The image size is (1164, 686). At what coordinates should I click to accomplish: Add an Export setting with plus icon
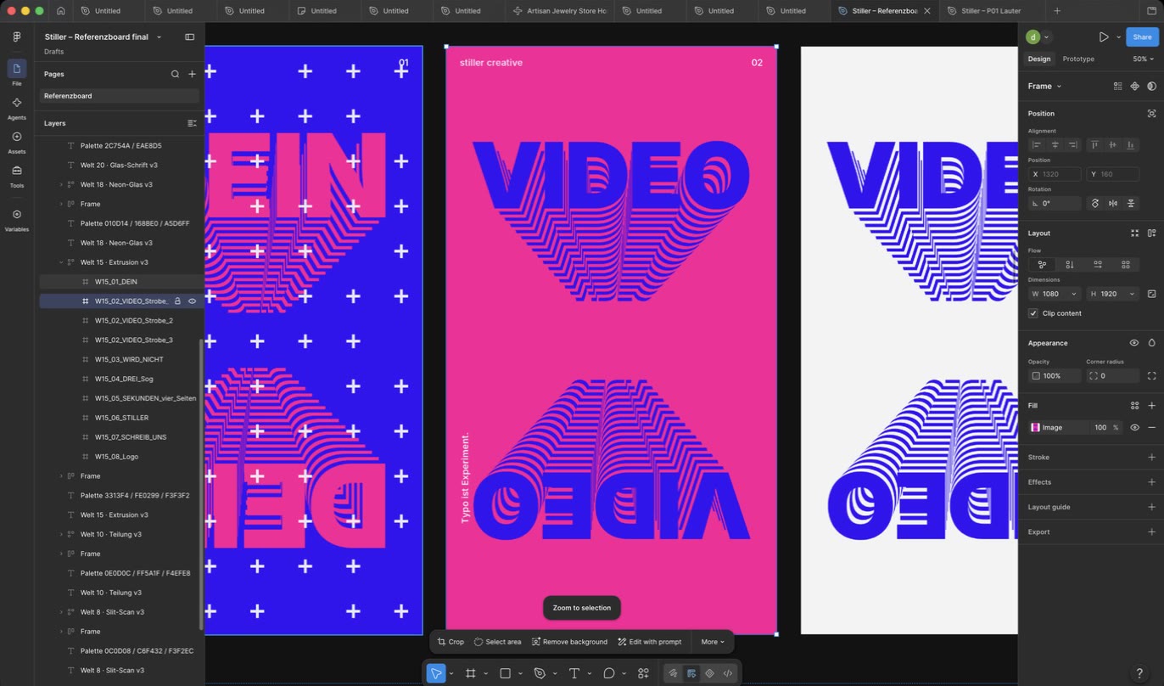[1151, 532]
